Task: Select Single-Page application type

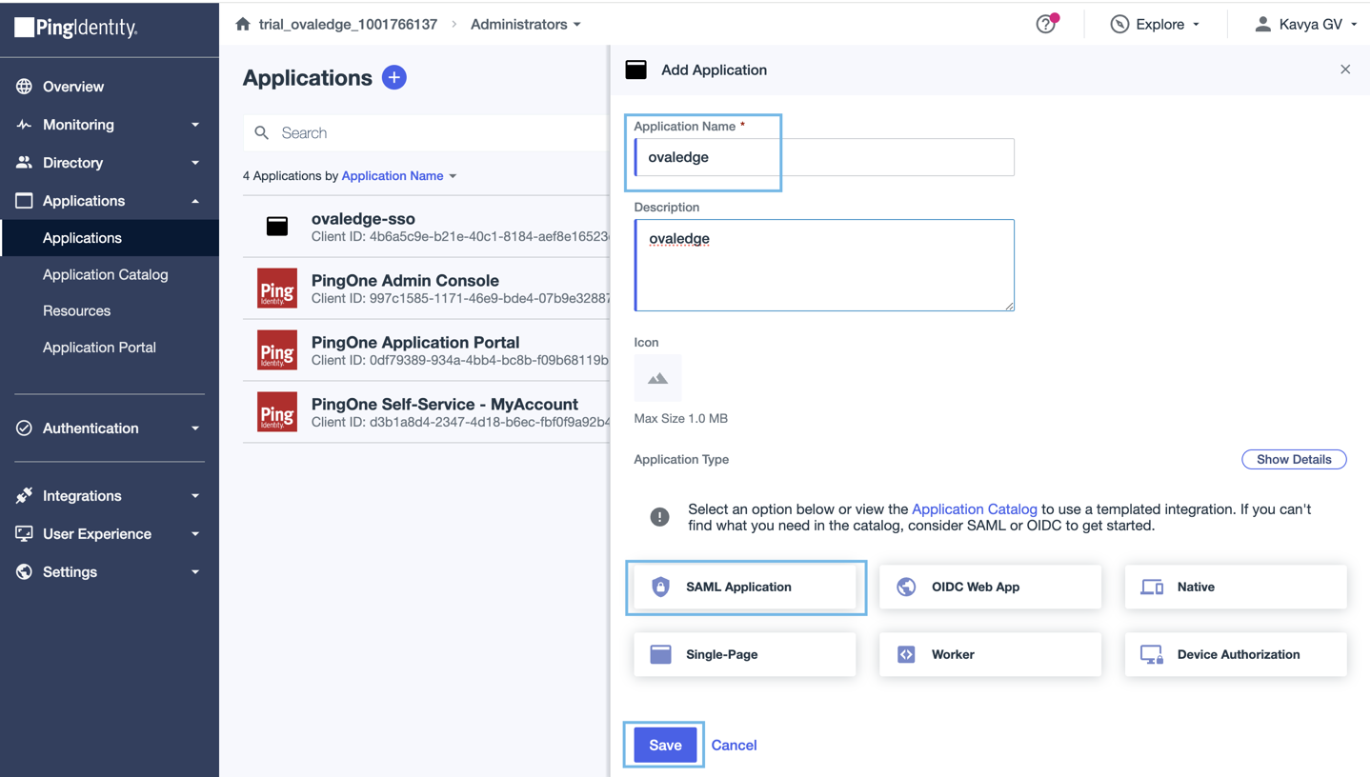Action: [745, 654]
